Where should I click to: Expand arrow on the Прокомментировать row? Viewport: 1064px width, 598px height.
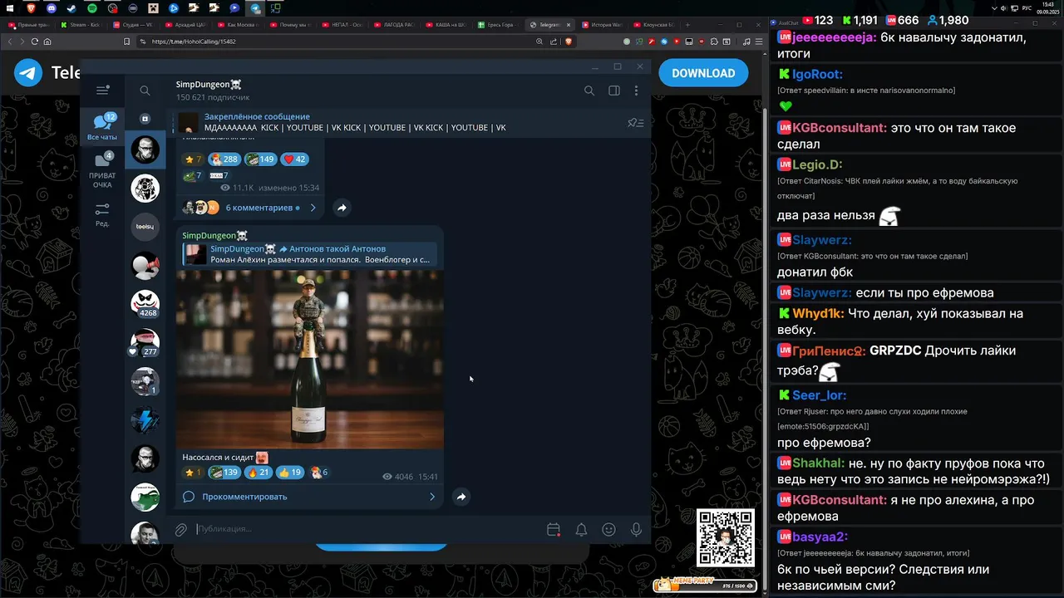click(431, 497)
